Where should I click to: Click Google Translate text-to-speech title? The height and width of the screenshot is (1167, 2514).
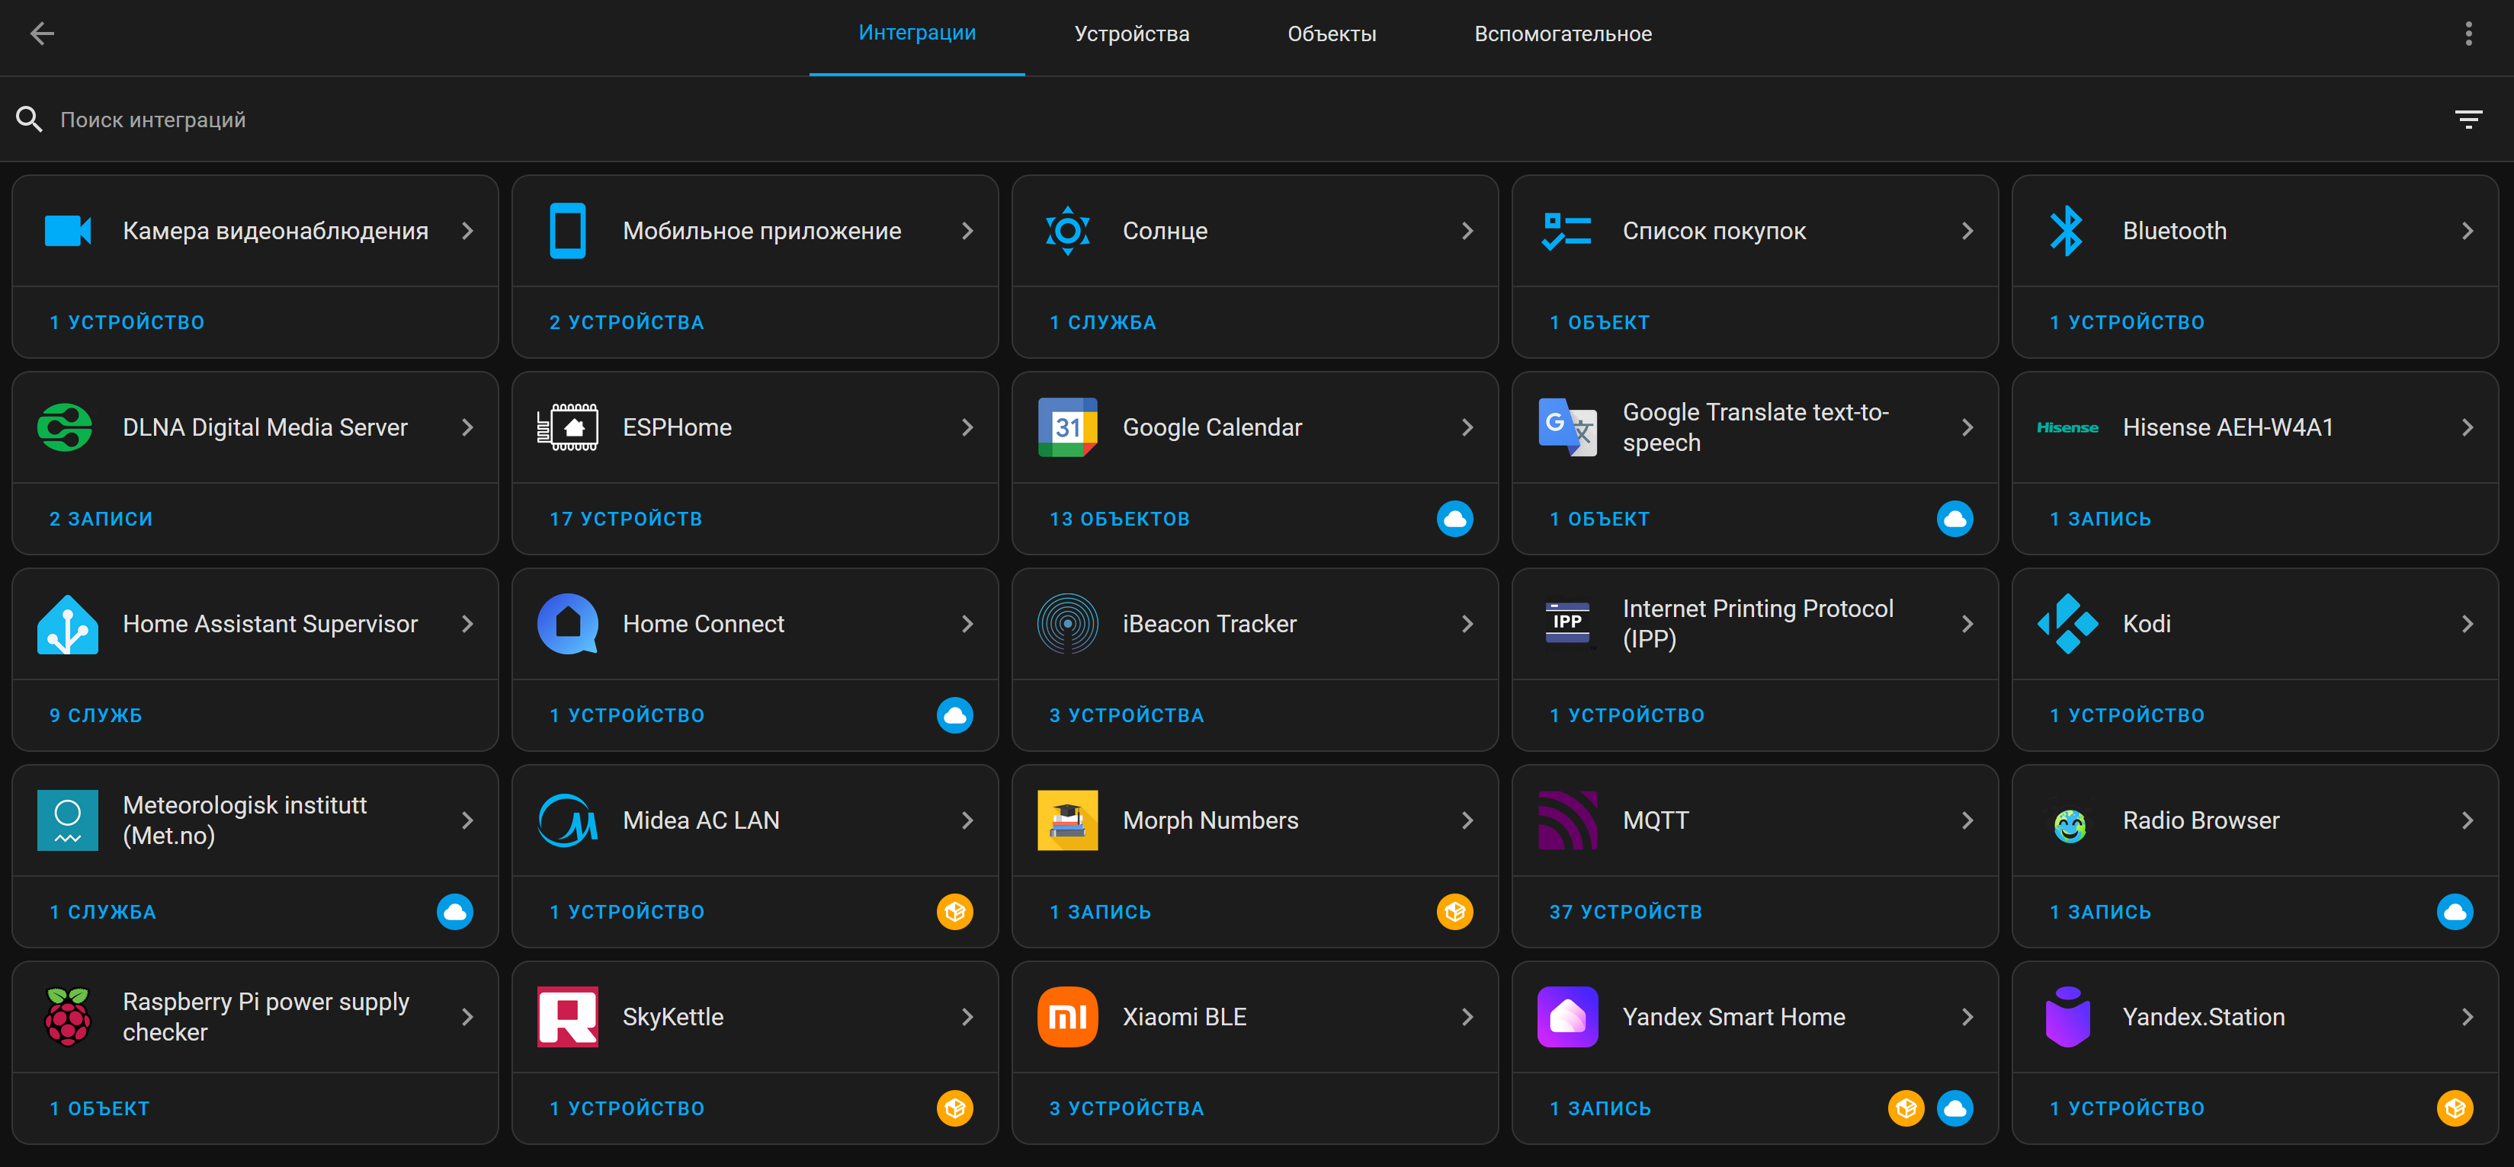coord(1755,427)
